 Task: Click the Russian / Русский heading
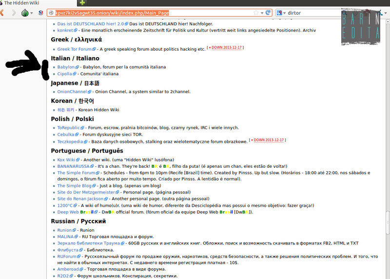coord(78,221)
